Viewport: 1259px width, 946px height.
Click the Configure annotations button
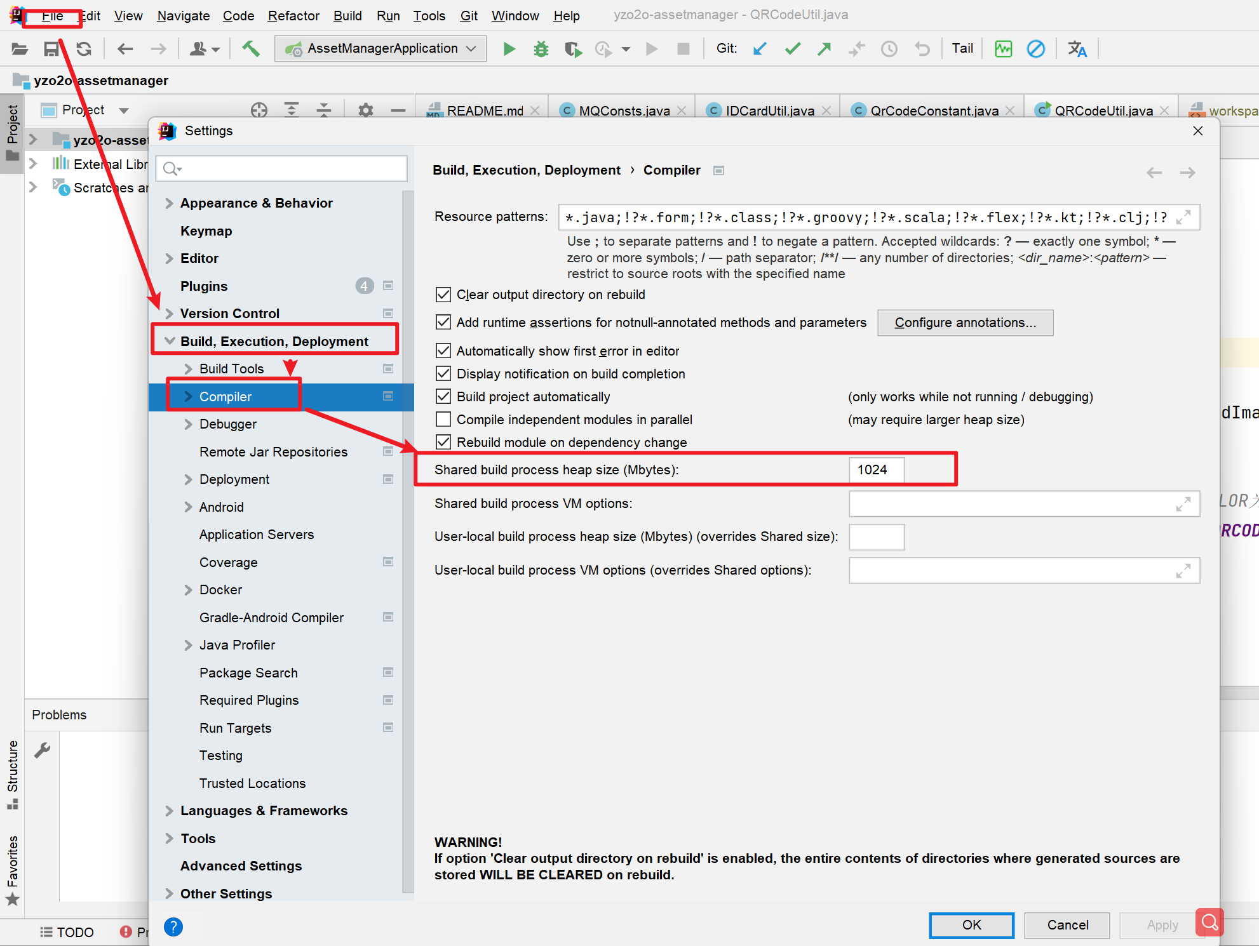point(964,323)
